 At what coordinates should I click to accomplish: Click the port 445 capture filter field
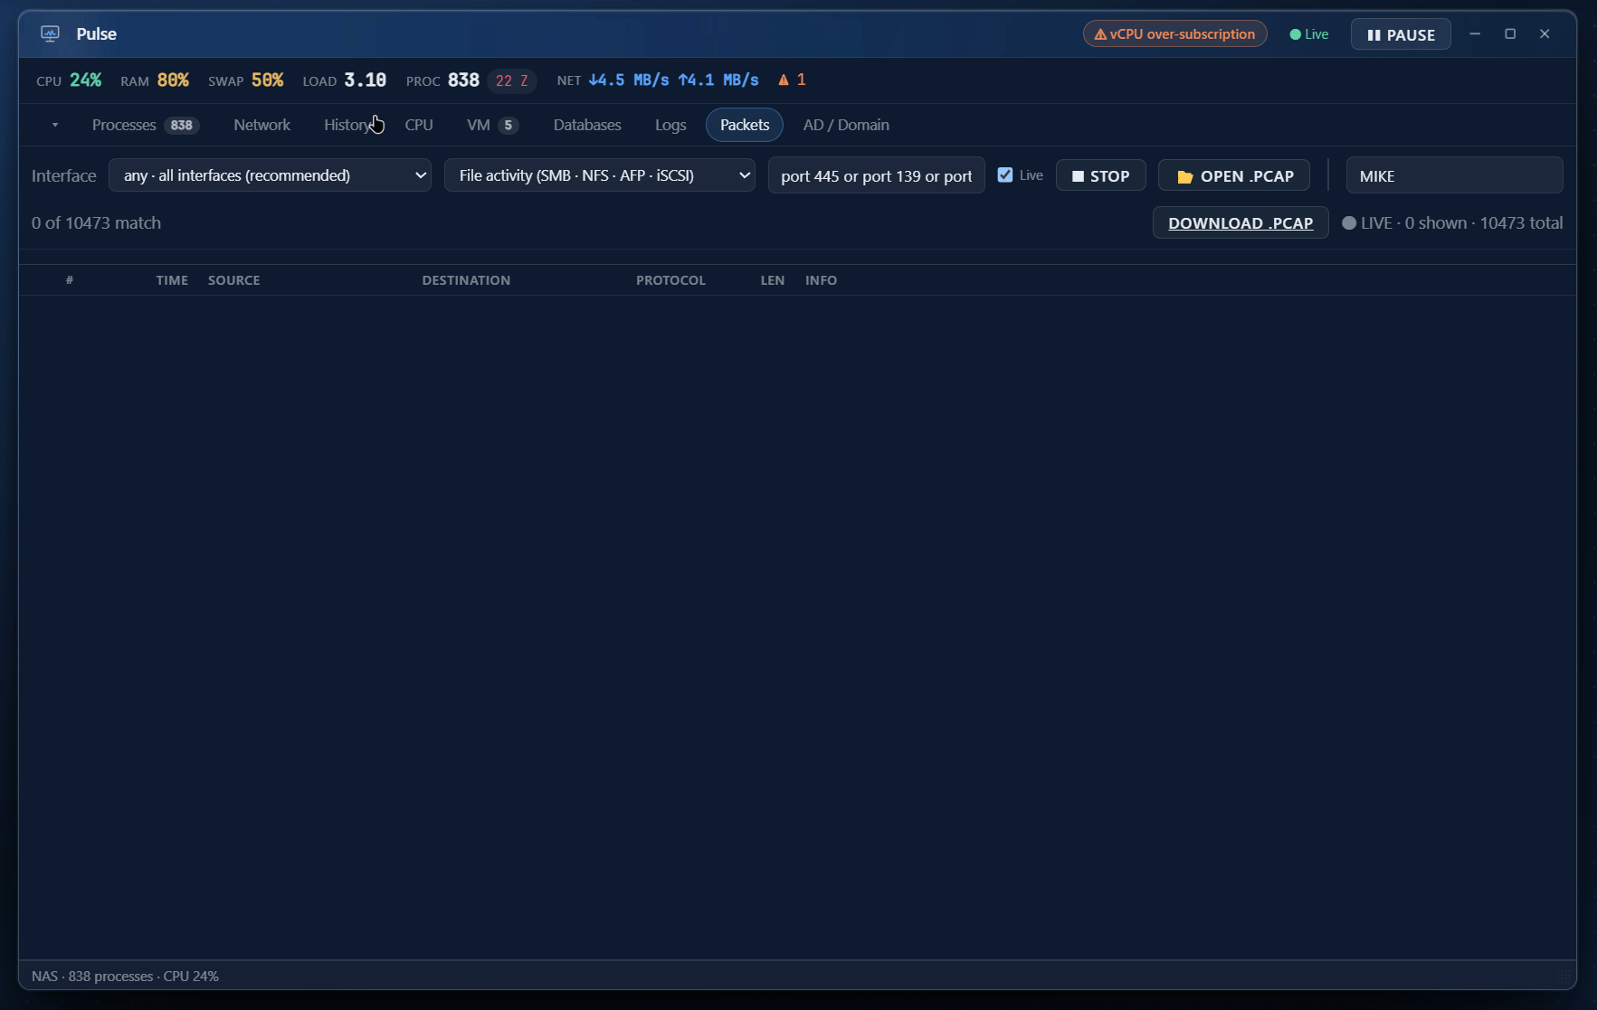pyautogui.click(x=877, y=175)
